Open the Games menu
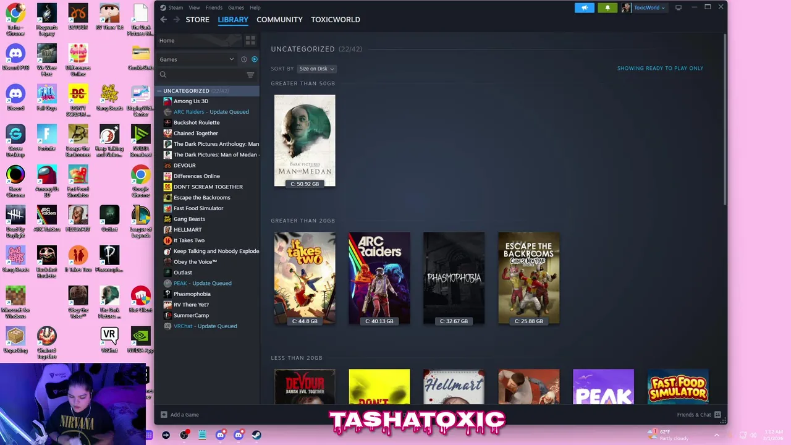 tap(236, 7)
